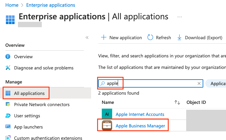The height and width of the screenshot is (140, 226).
Task: Select All applications in sidebar
Action: point(29,93)
